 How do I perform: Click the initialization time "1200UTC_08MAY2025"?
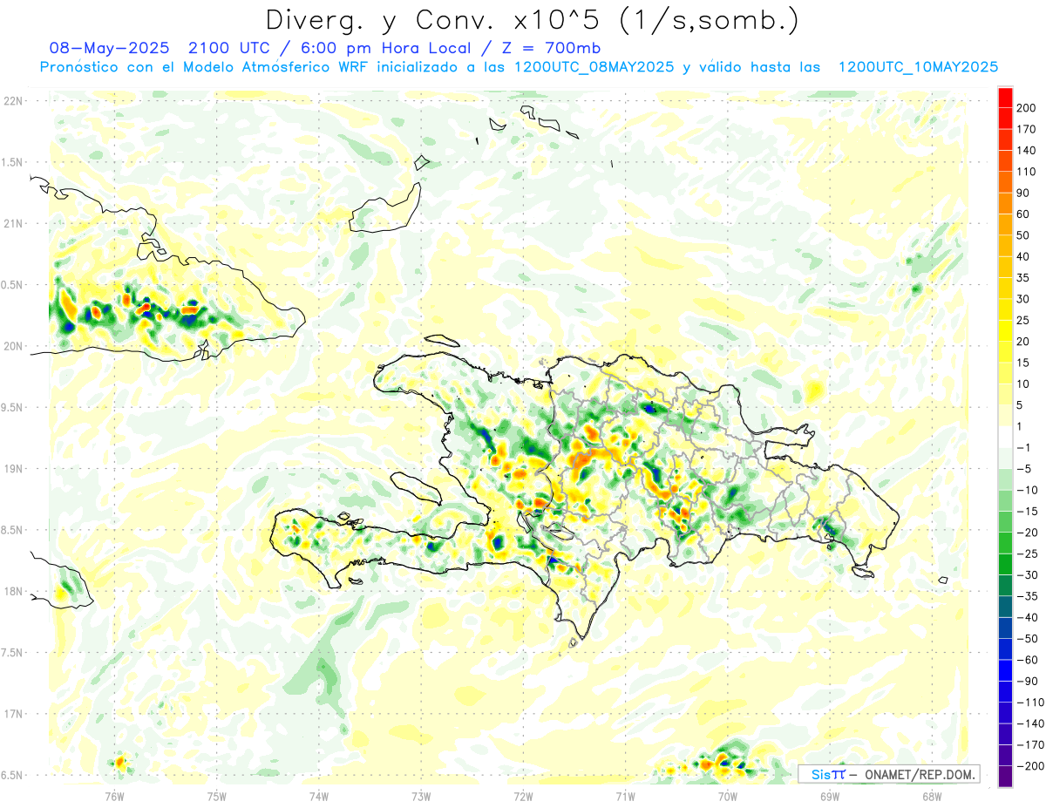(x=594, y=67)
